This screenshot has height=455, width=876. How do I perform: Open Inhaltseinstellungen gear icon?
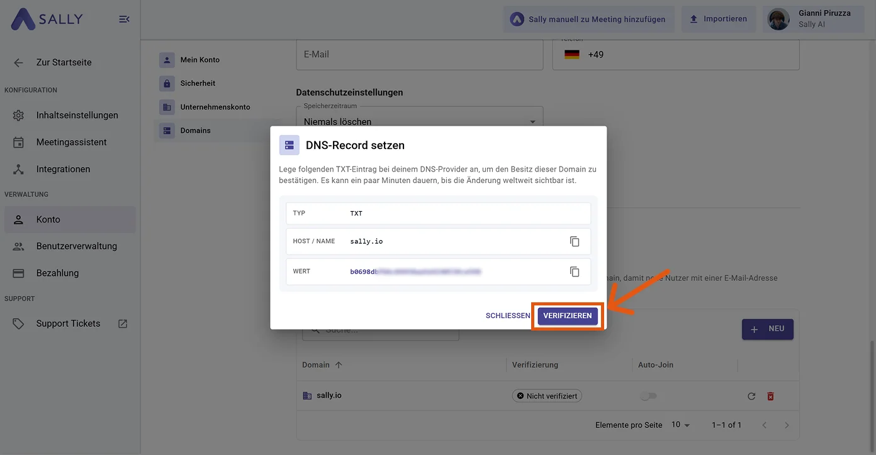(18, 116)
